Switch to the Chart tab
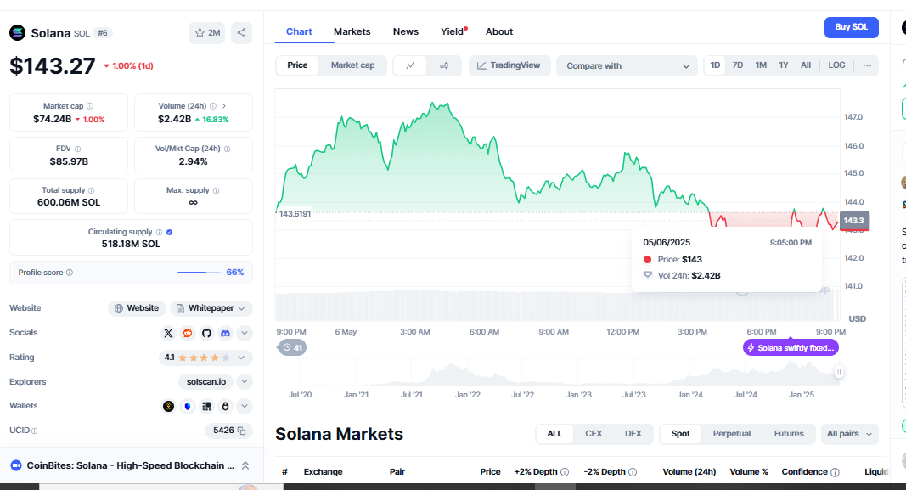 (299, 31)
